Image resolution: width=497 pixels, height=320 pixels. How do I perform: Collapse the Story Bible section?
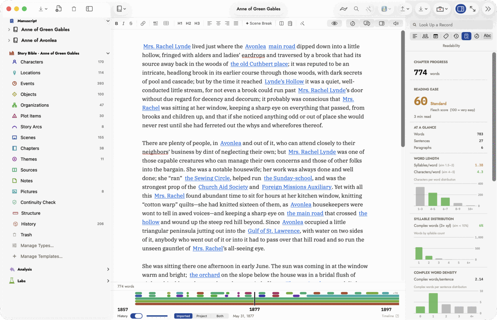(108, 54)
